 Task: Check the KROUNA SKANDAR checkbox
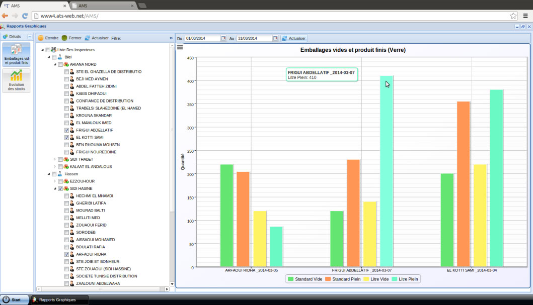67,116
